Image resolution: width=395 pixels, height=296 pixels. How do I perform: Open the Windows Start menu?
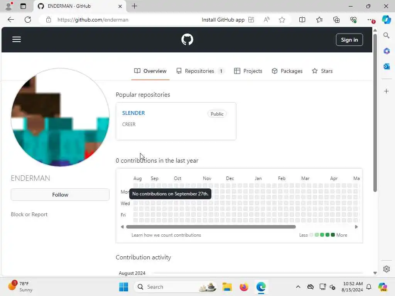pos(123,287)
